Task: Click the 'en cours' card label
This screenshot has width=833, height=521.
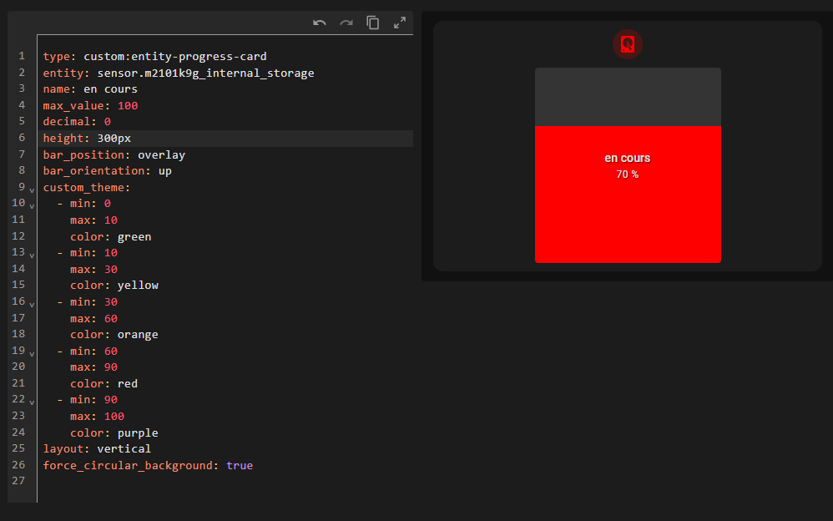Action: click(628, 158)
